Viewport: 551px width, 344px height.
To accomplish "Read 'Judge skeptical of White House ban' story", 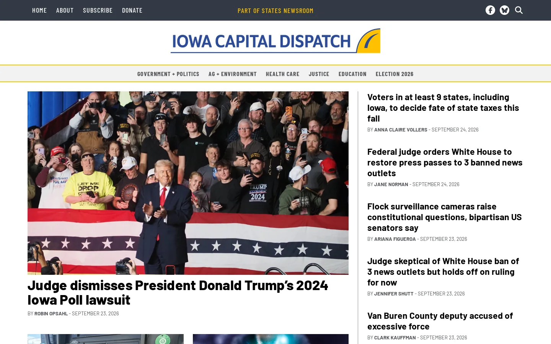I will 443,272.
